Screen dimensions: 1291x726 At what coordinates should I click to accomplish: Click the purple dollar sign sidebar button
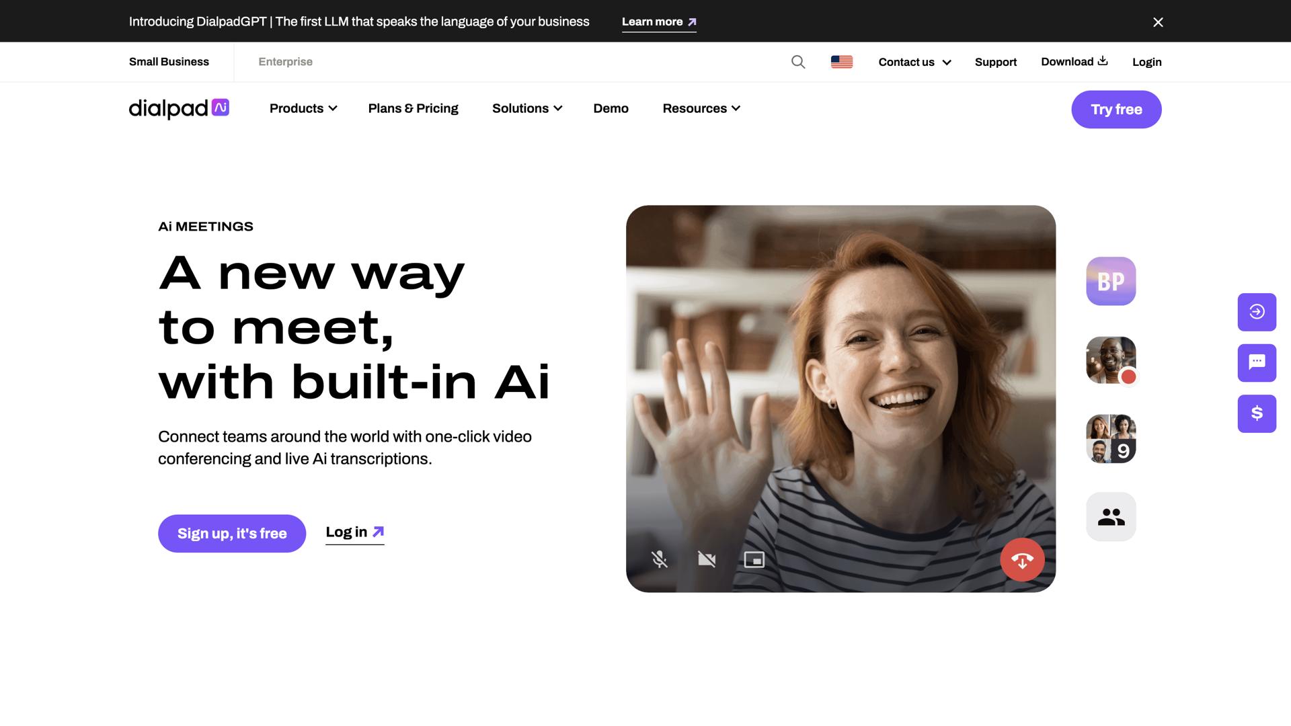1257,413
